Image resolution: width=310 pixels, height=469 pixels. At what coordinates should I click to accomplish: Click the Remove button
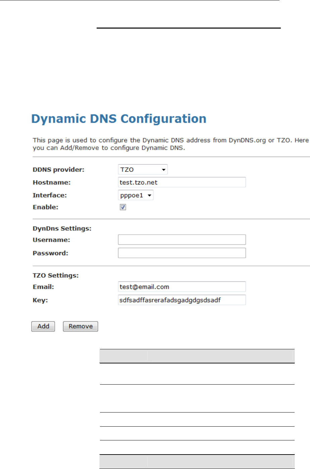81,326
